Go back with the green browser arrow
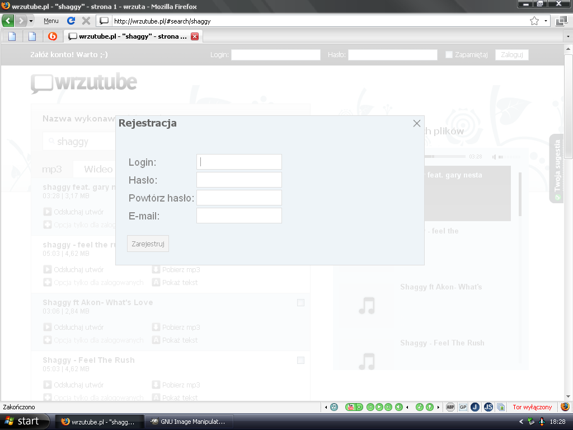 [x=8, y=21]
